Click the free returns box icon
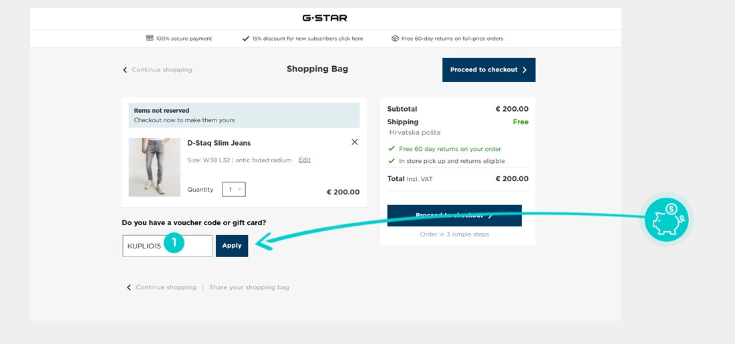Image resolution: width=735 pixels, height=344 pixels. 395,39
